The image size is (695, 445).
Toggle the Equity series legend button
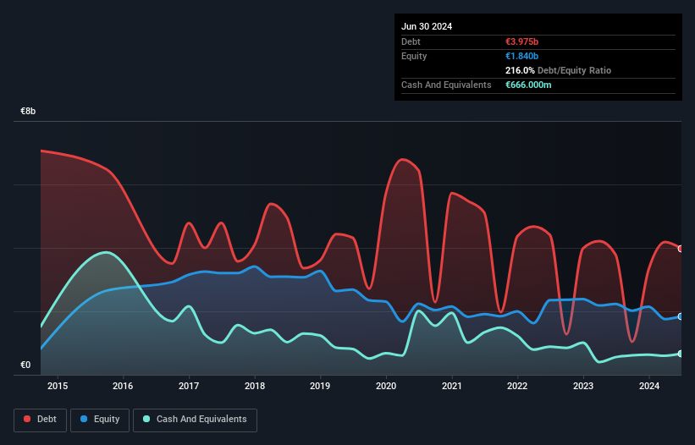(x=100, y=420)
